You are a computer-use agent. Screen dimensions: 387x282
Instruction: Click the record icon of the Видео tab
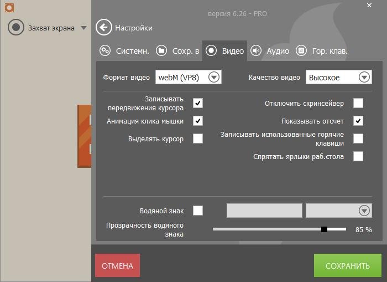tap(211, 51)
